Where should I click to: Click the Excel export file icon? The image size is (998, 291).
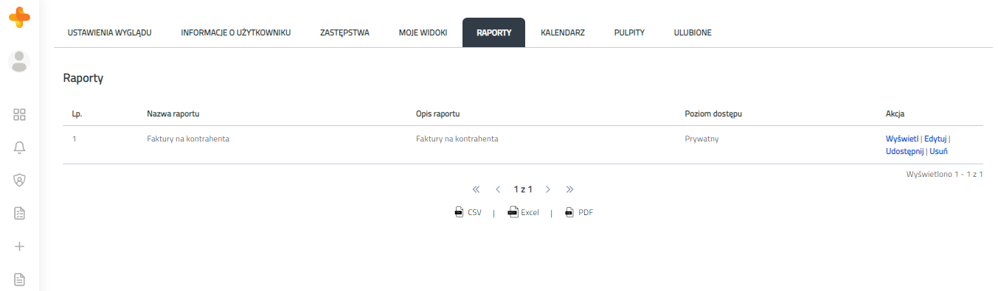coord(513,212)
